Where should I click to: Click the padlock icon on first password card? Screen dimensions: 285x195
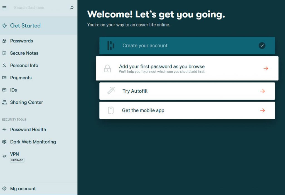click(107, 68)
